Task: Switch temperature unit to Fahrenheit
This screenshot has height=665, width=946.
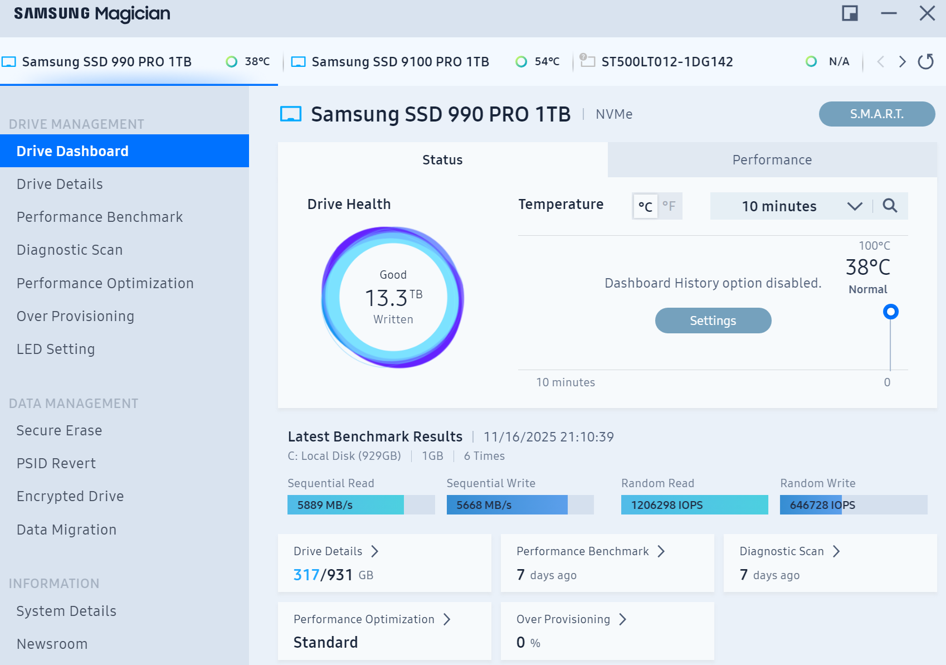Action: [x=670, y=206]
